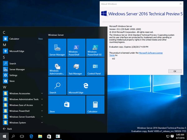Image resolution: width=187 pixels, height=140 pixels.
Task: Click the Windows Administrative Tools tile
Action: pyautogui.click(x=57, y=67)
